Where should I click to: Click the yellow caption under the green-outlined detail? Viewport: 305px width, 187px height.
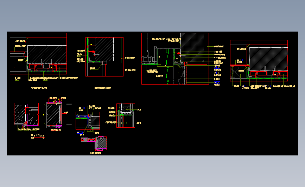[x=102, y=88]
